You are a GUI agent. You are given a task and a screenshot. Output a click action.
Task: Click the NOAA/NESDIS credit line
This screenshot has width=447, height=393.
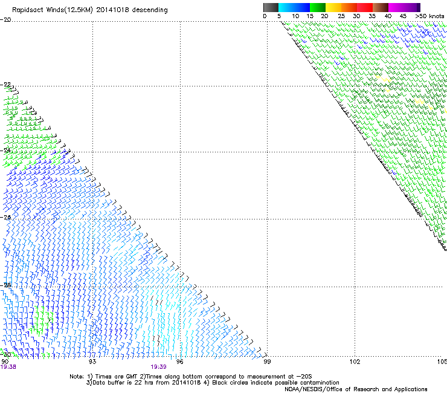click(356, 389)
